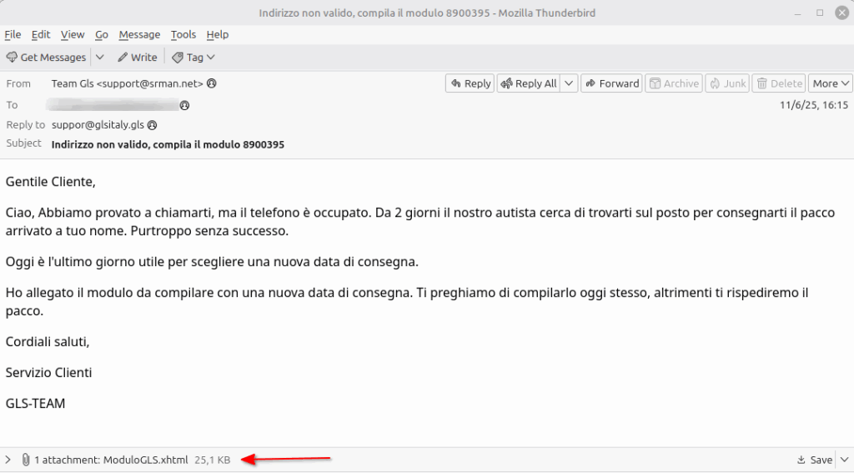This screenshot has height=473, width=854.
Task: Open the File menu
Action: (13, 34)
